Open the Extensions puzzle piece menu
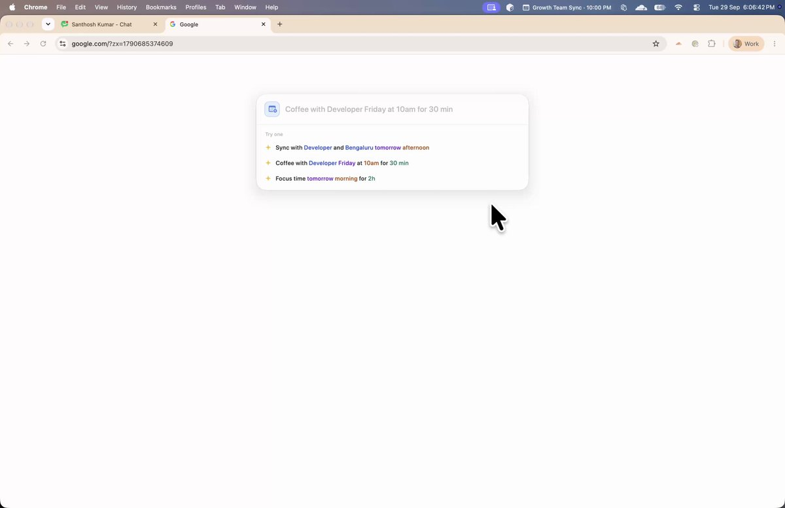 pyautogui.click(x=712, y=44)
